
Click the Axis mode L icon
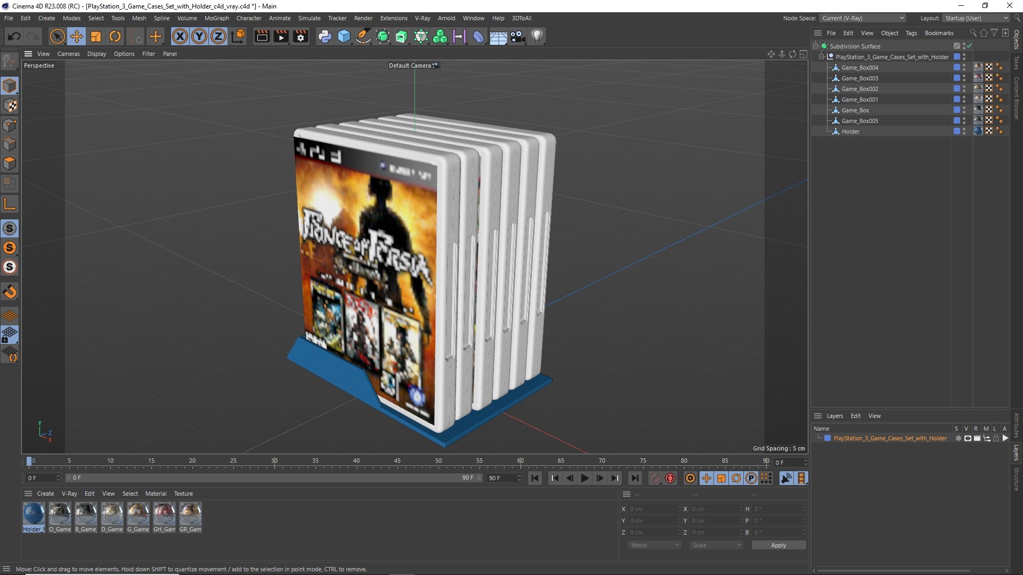click(10, 204)
